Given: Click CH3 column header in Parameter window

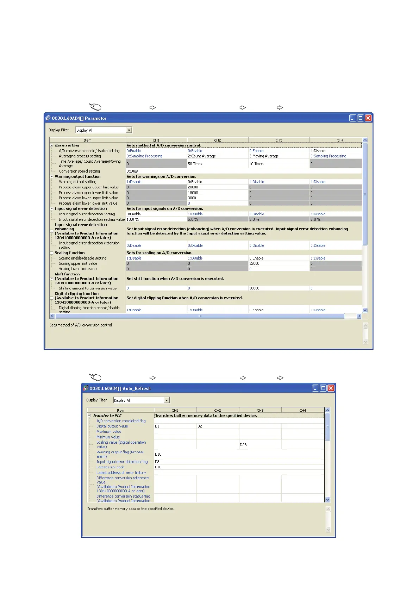Looking at the screenshot, I should (279, 140).
